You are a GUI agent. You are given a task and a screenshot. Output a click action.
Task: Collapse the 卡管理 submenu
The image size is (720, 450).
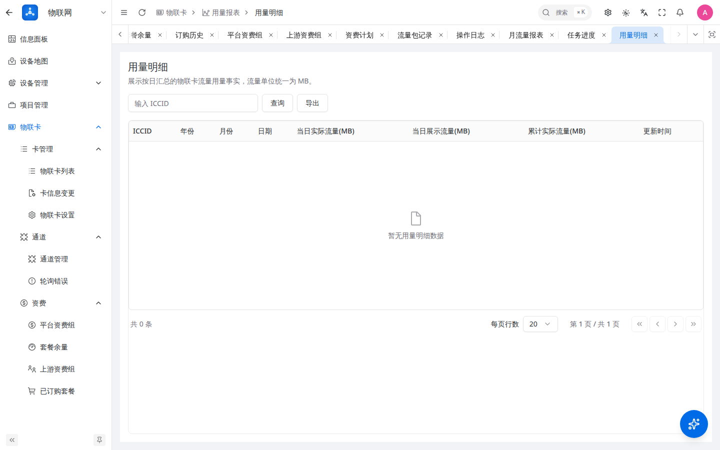pos(56,149)
